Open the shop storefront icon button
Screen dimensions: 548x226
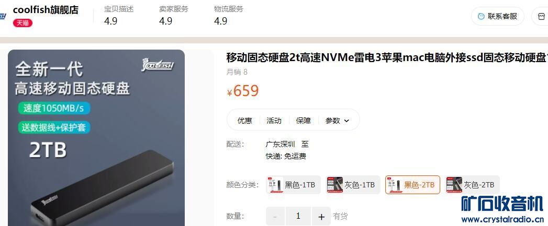tap(541, 16)
